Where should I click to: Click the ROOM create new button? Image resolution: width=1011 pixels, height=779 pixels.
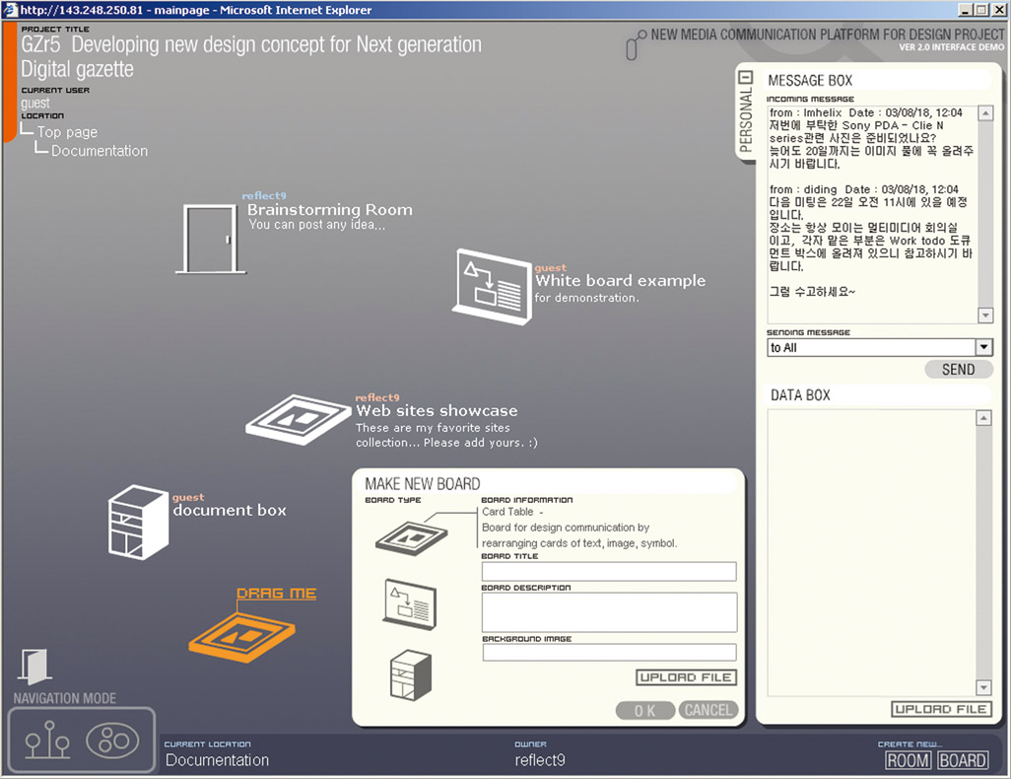coord(908,760)
